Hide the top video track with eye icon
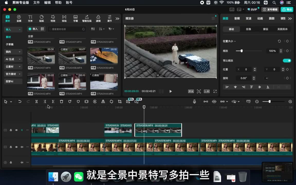The image size is (296, 185). (16, 130)
